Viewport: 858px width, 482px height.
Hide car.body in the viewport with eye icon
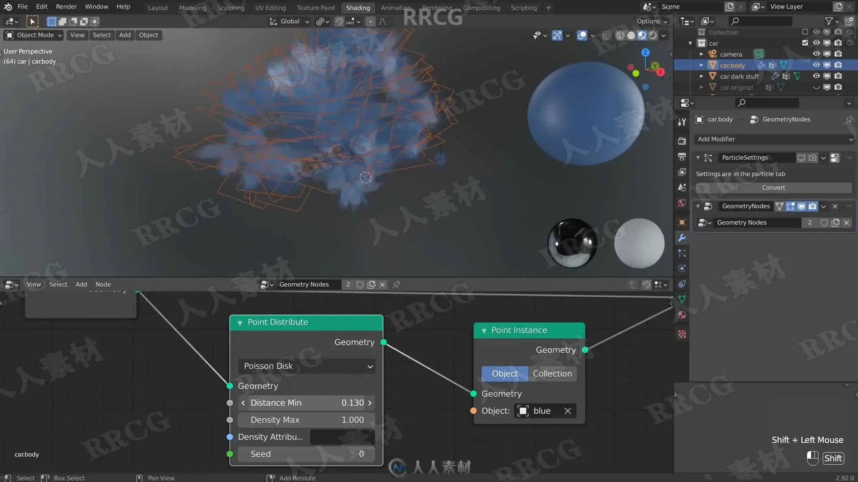816,65
